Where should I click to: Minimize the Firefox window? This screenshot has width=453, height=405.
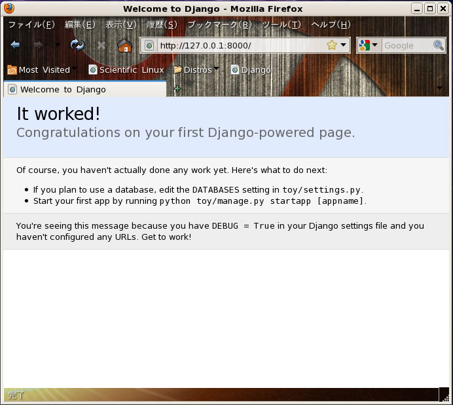416,9
